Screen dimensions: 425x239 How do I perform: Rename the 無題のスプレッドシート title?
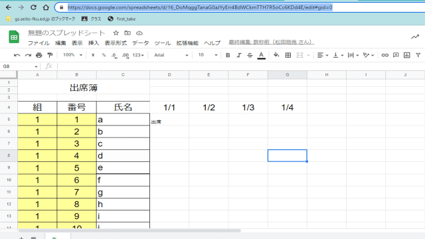point(66,33)
